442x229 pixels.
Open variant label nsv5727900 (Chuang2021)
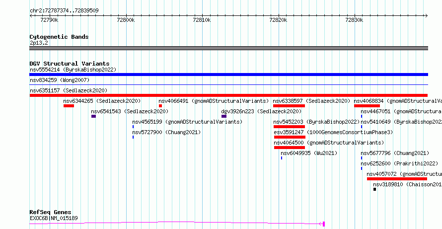166,132
